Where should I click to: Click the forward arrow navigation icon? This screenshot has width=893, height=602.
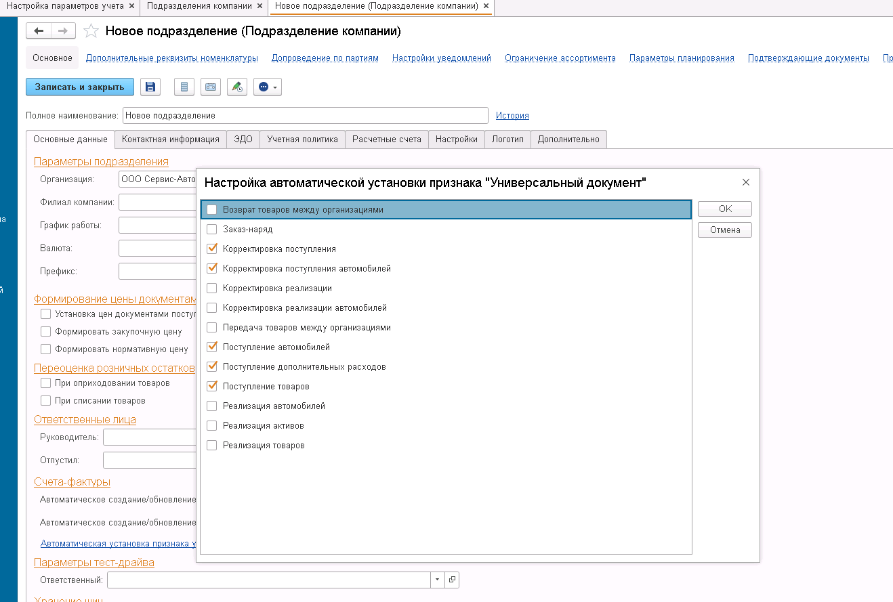[x=62, y=31]
